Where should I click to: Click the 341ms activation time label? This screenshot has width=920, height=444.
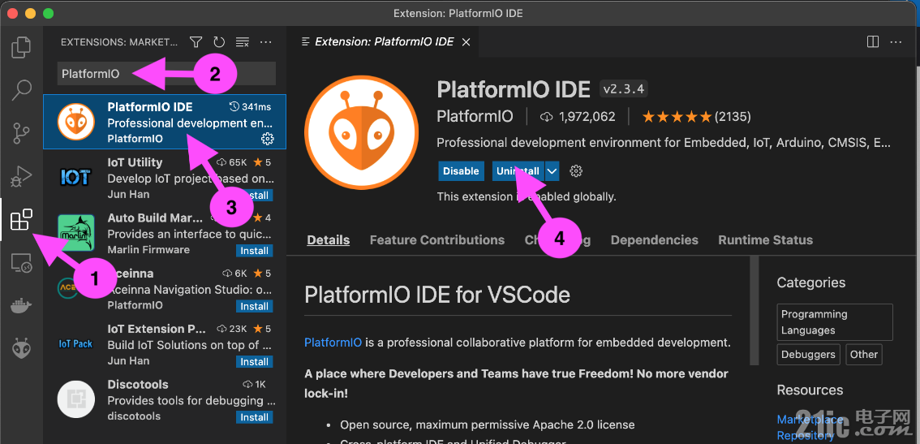coord(250,107)
